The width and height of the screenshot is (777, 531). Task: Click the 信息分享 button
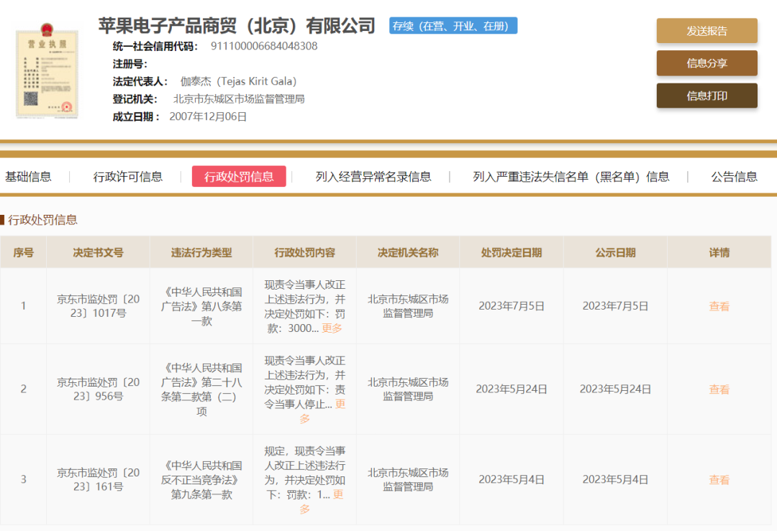(x=706, y=63)
